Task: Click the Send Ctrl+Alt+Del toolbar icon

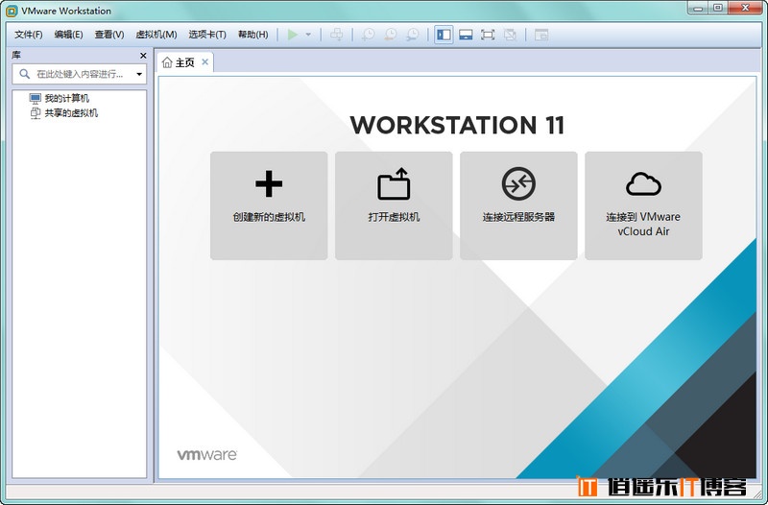Action: (337, 35)
